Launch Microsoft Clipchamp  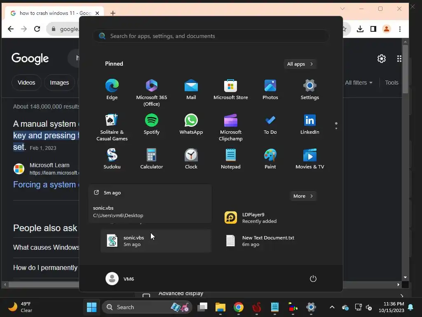(231, 128)
